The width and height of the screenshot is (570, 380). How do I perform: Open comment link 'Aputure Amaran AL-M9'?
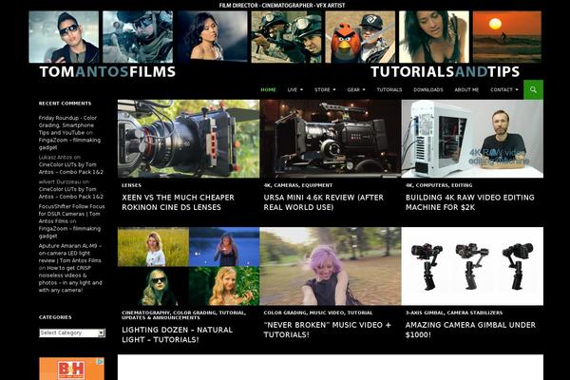(x=70, y=253)
